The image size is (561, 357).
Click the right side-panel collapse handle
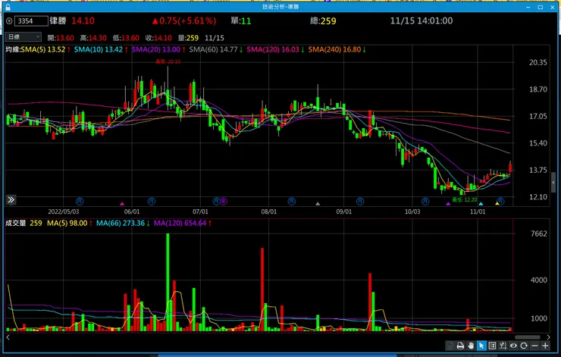pos(553,183)
